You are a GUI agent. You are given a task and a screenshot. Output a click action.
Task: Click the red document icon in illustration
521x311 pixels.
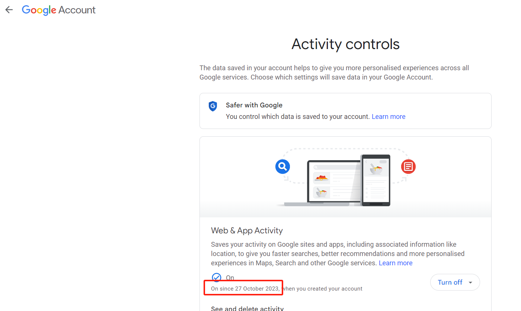(408, 166)
